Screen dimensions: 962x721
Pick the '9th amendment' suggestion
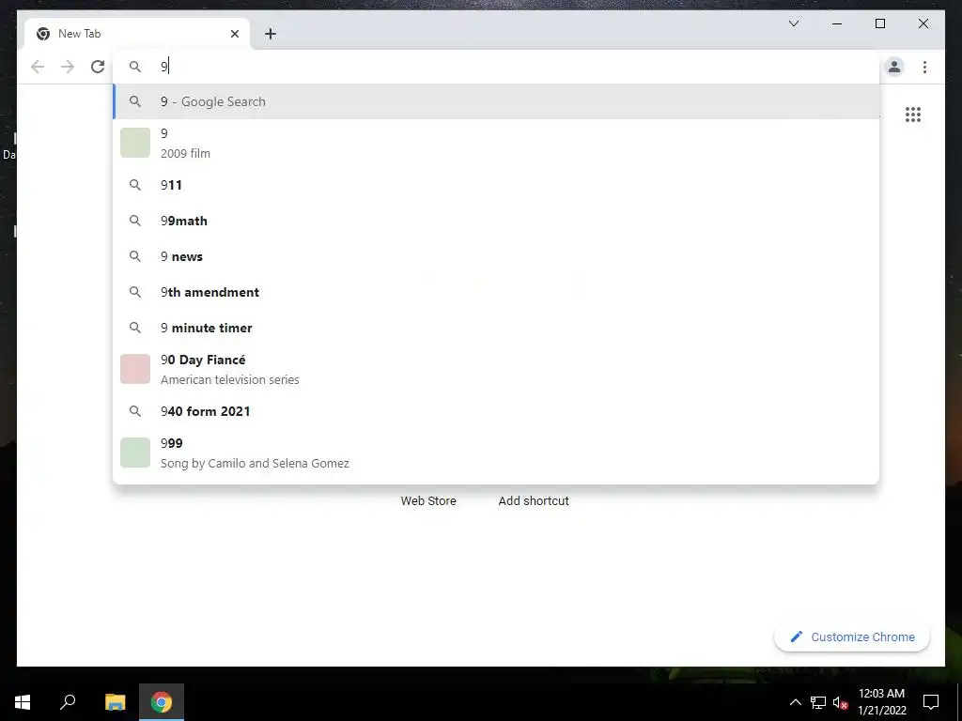pyautogui.click(x=496, y=292)
